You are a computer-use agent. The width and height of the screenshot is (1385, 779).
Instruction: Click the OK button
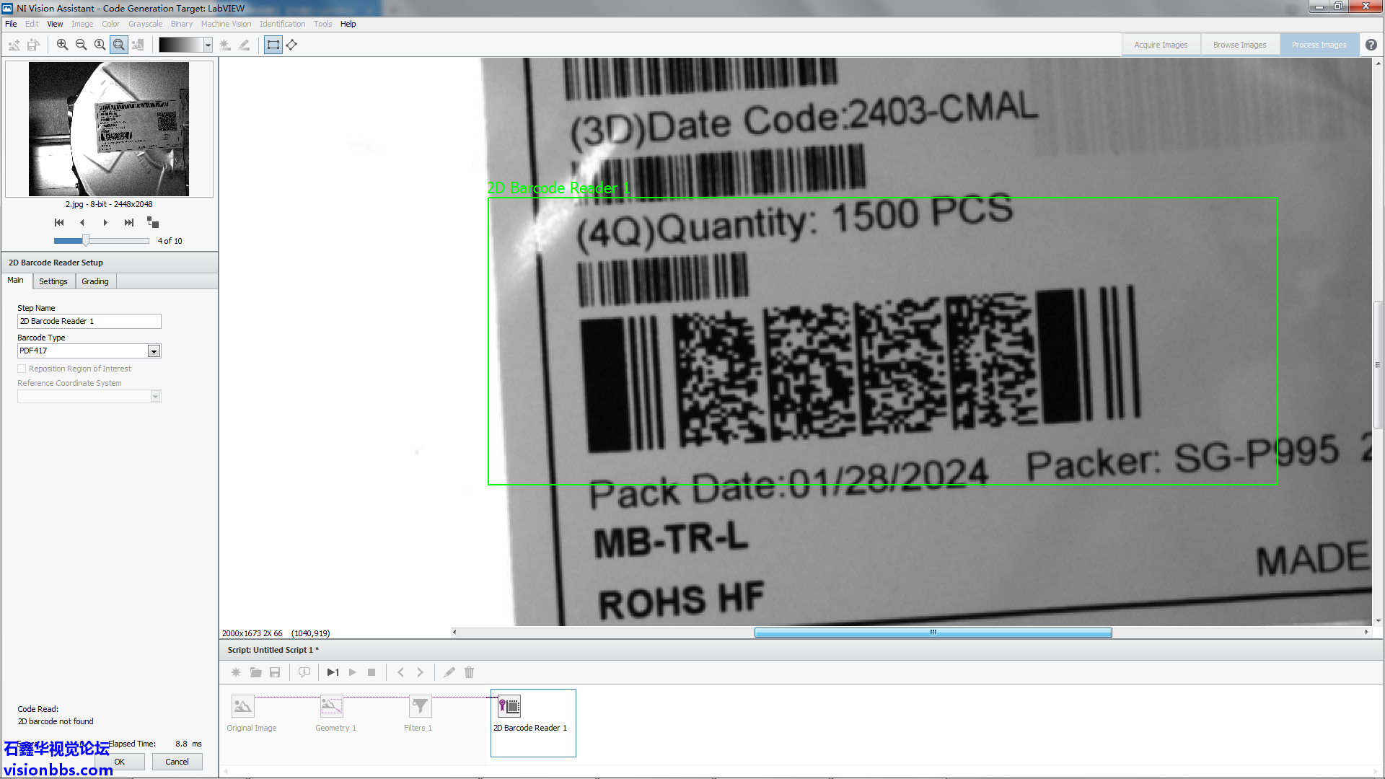coord(120,762)
